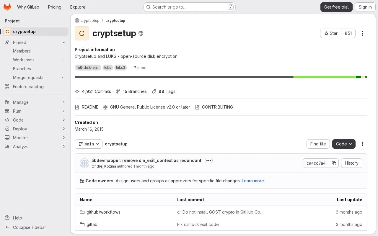Click the light green languages bar segment
Screen dimensions: 378x236
click(x=325, y=77)
